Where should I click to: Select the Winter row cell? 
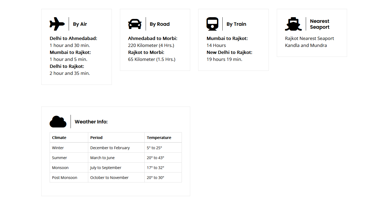58,148
